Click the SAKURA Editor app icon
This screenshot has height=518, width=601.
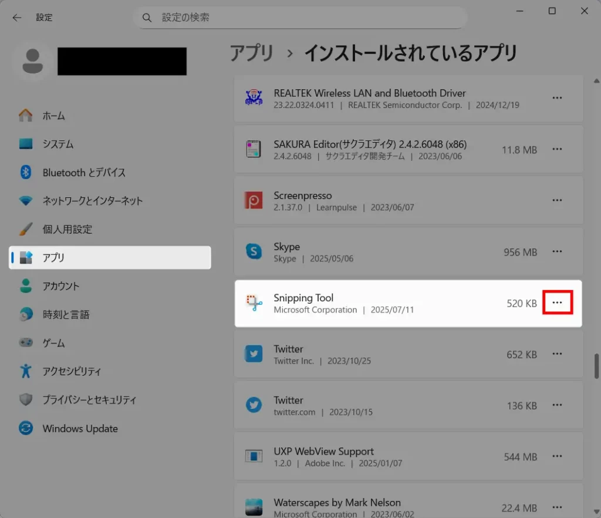(x=254, y=149)
